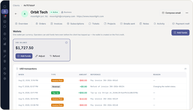193x110 pixels.
Task: Click the Refund button in the wallet card
Action: pyautogui.click(x=55, y=56)
